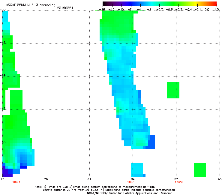Click the -12 latitude axis label
Image resolution: width=222 pixels, height=195 pixels.
[x=3, y=42]
